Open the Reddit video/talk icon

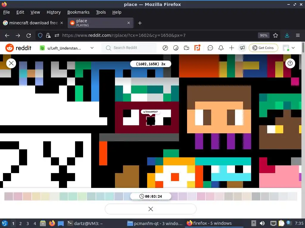186,48
